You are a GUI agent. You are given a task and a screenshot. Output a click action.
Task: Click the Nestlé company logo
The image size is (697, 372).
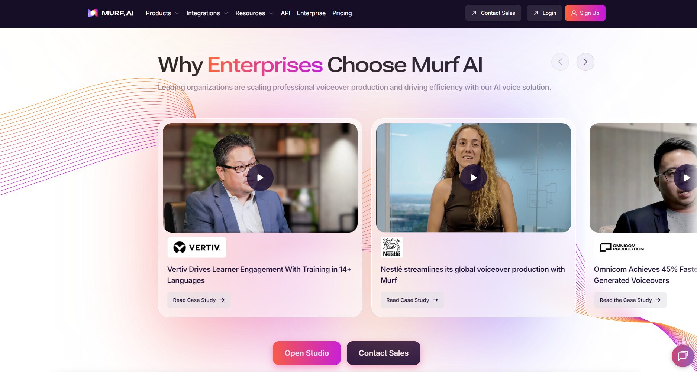[x=392, y=247]
